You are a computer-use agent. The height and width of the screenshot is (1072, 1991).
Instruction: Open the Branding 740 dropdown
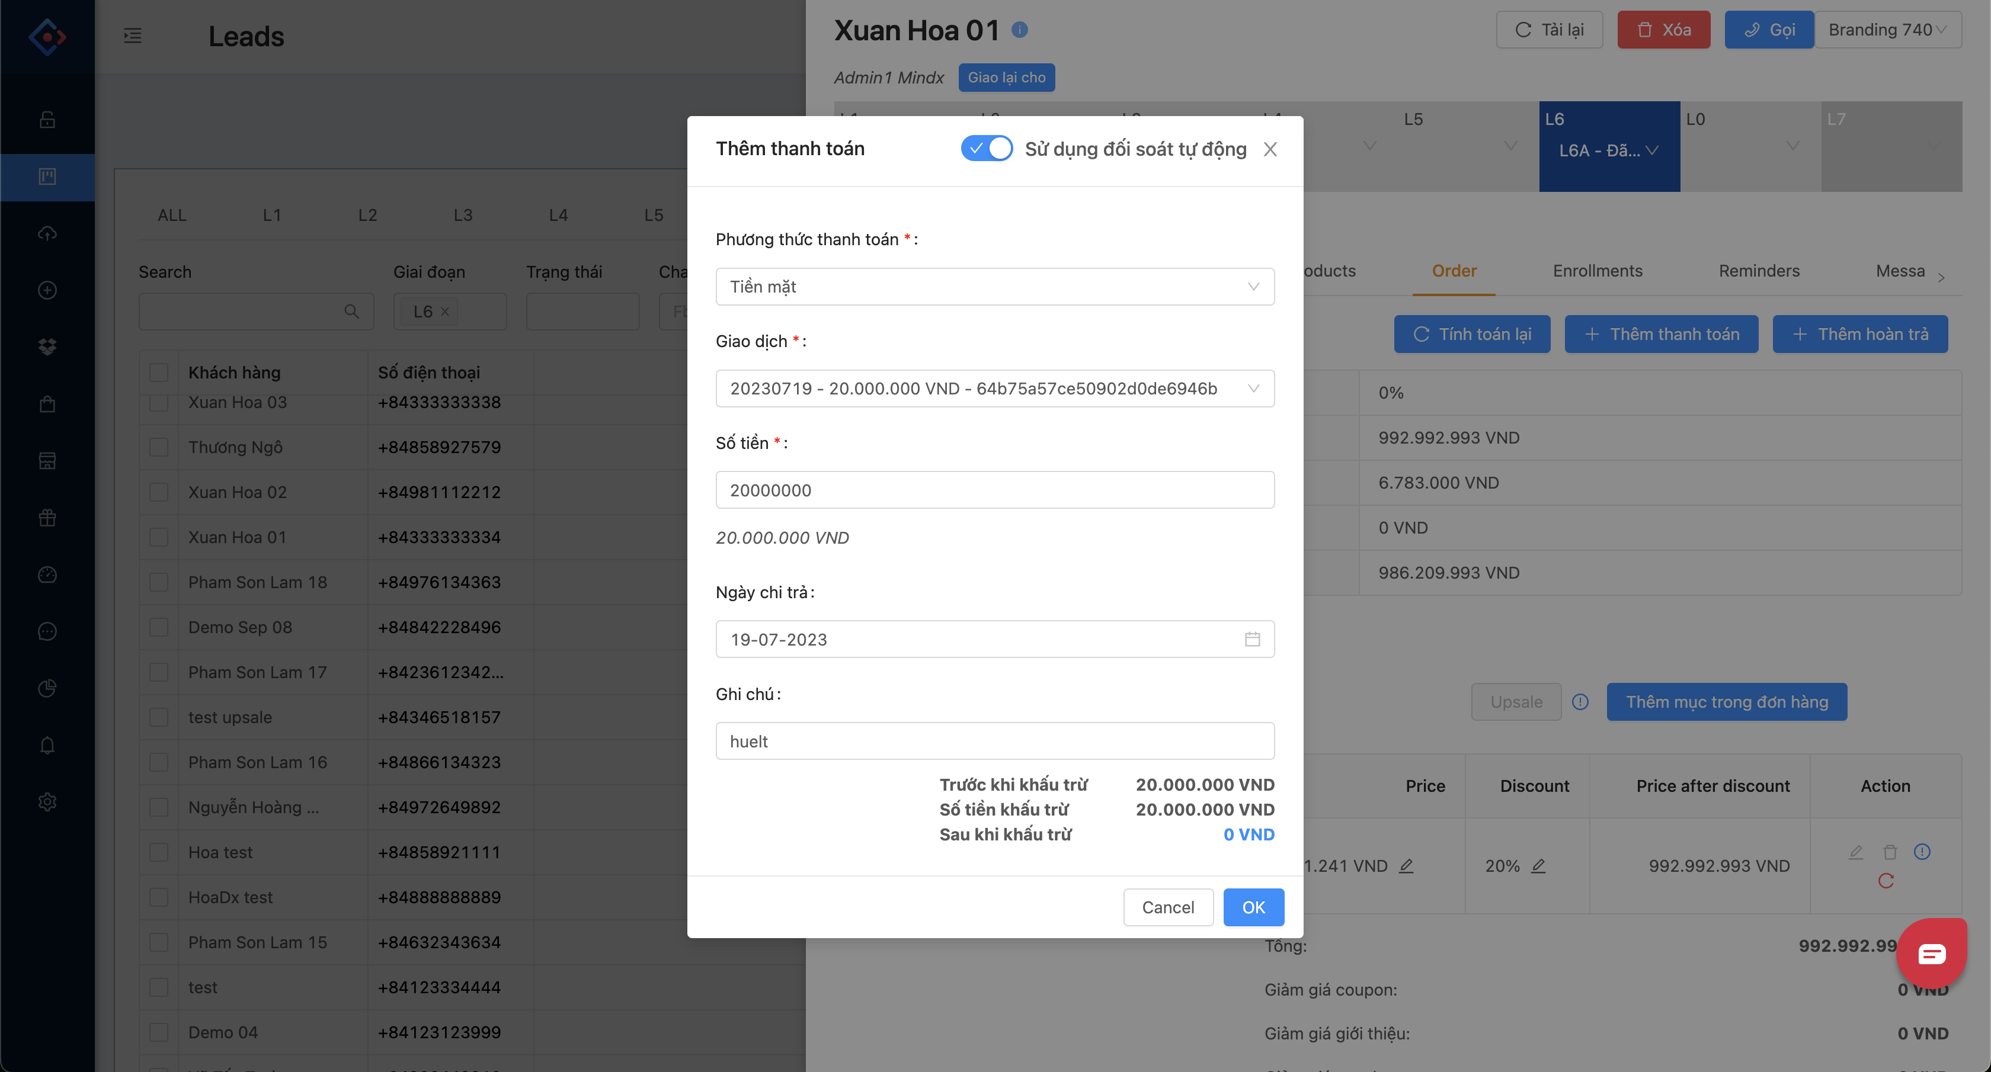1887,30
